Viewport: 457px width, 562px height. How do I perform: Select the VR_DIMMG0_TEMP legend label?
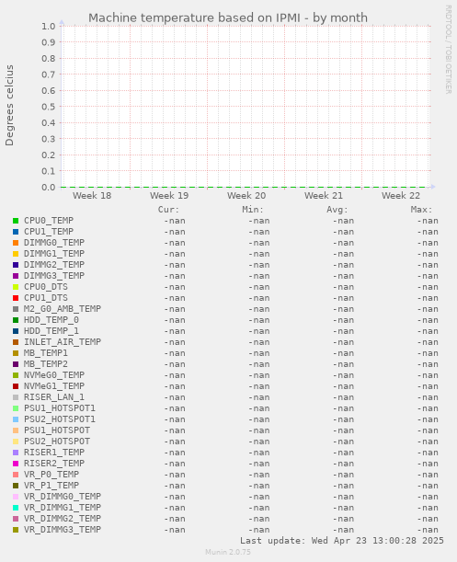click(63, 497)
